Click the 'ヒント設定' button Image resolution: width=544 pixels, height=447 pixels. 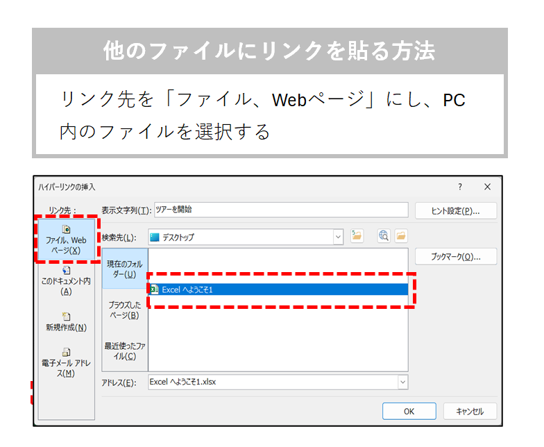455,211
